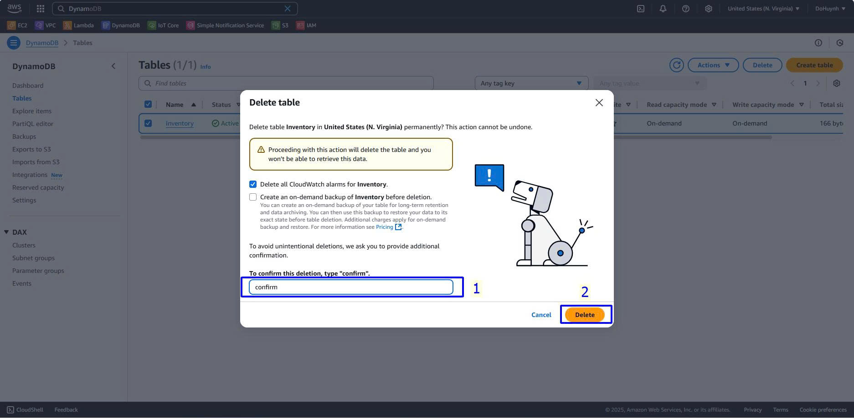Open the region selector United States (N. Virginia)
The height and width of the screenshot is (418, 854).
point(763,9)
